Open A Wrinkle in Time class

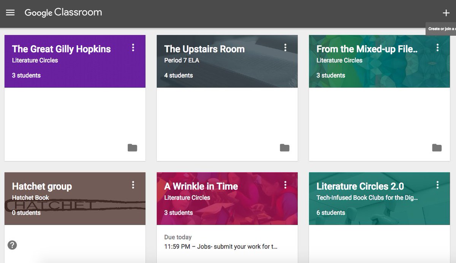[201, 186]
